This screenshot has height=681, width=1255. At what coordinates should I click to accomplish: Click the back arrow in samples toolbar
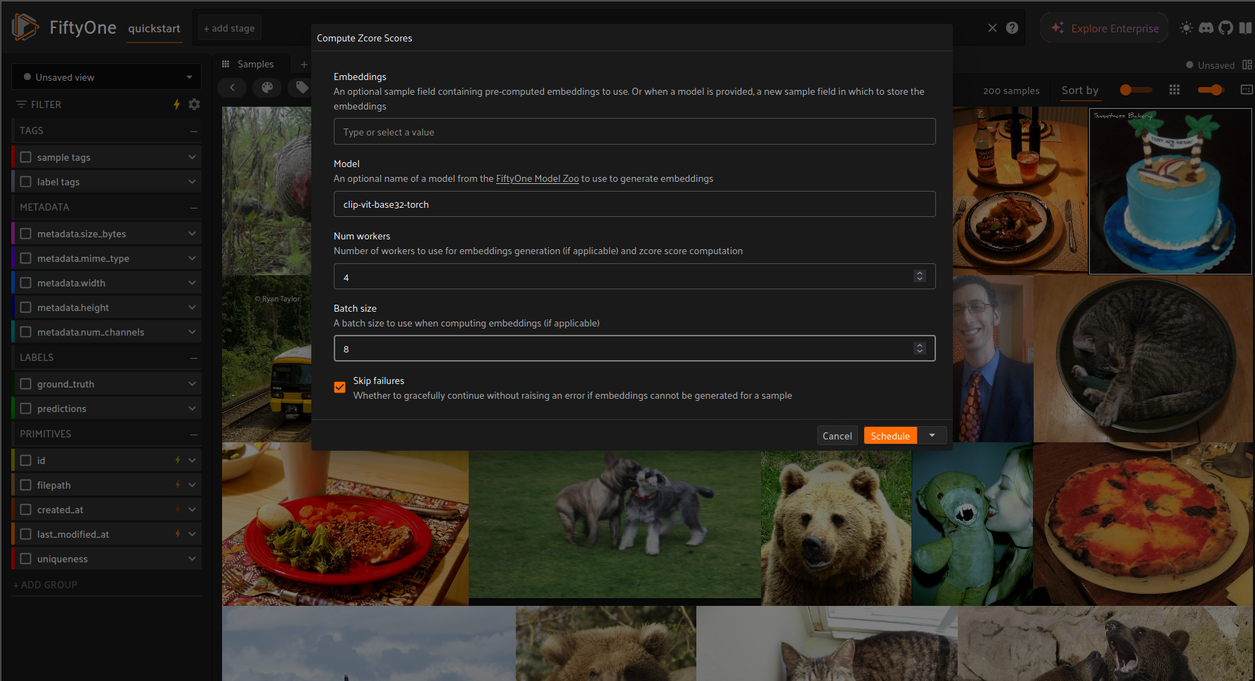(232, 88)
